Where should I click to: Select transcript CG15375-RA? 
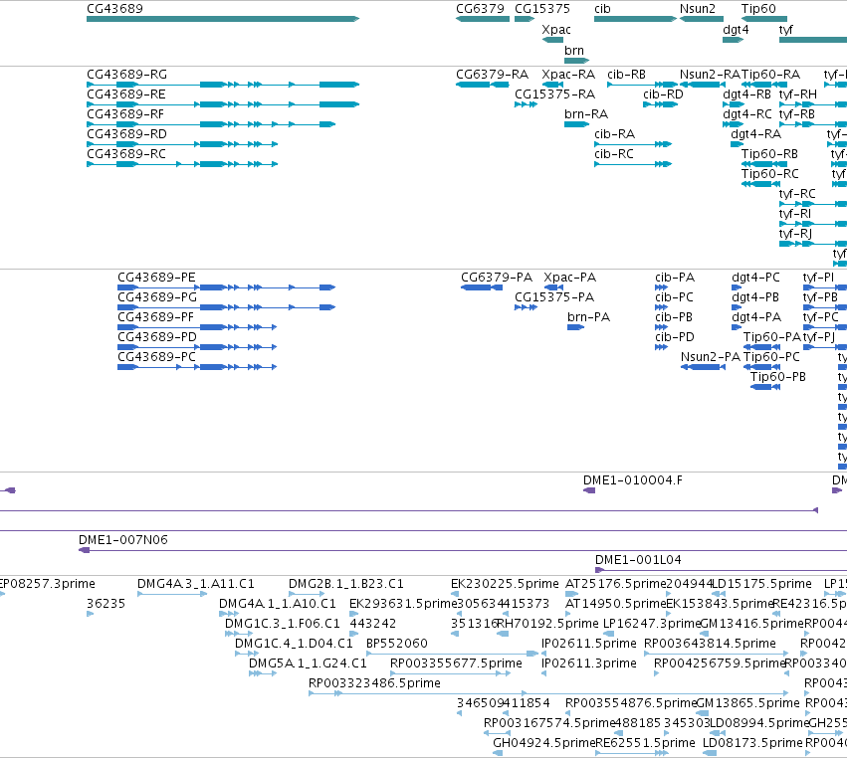[526, 104]
